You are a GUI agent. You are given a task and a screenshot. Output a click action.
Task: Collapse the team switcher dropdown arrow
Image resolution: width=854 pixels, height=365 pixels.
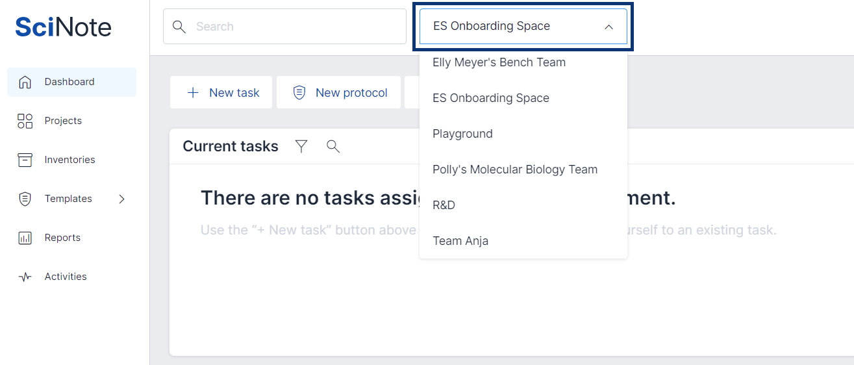pos(609,27)
